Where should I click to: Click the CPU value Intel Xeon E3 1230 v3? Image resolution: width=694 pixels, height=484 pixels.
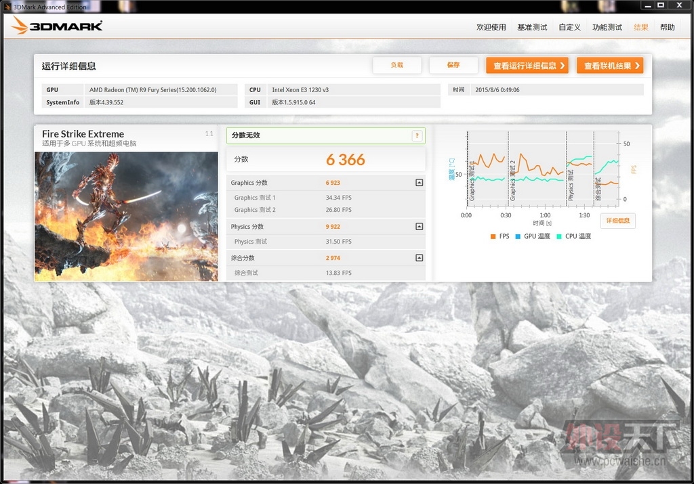click(x=300, y=90)
